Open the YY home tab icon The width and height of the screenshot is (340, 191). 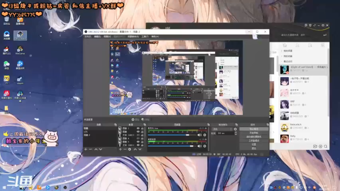pyautogui.click(x=285, y=45)
